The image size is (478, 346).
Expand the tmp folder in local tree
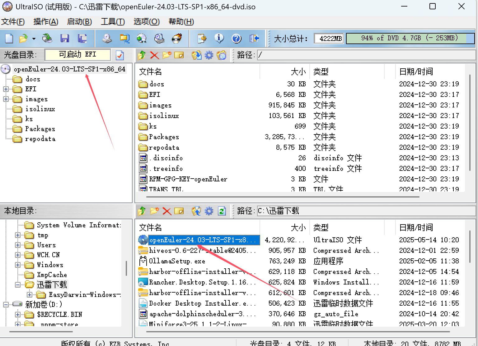(18, 235)
